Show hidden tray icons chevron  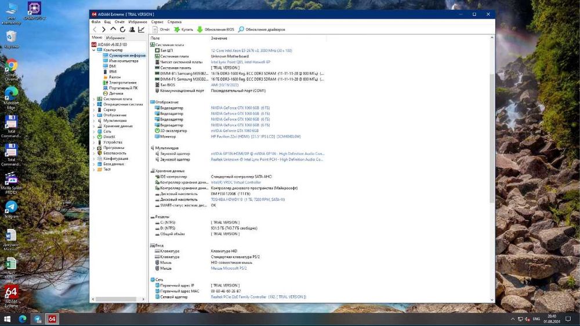[x=513, y=319]
